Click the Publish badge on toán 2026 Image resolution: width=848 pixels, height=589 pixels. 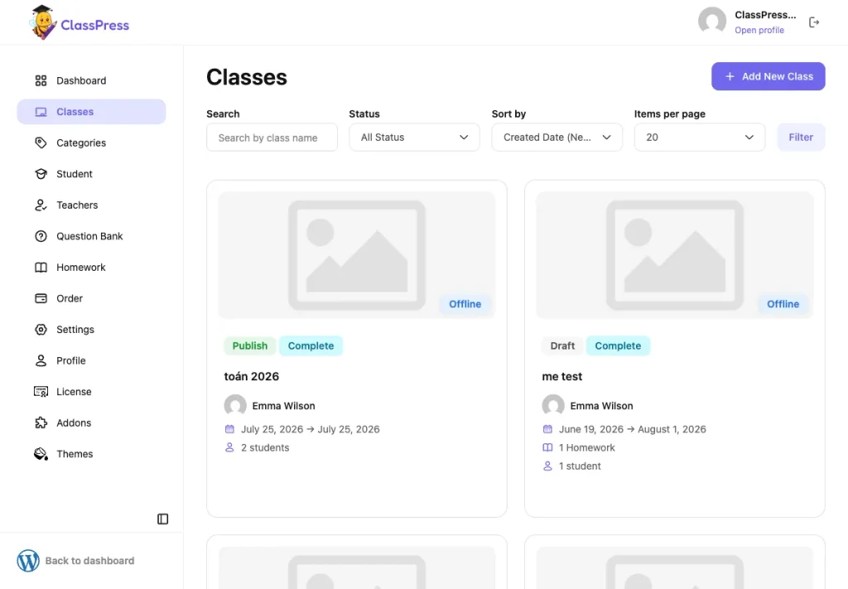250,345
